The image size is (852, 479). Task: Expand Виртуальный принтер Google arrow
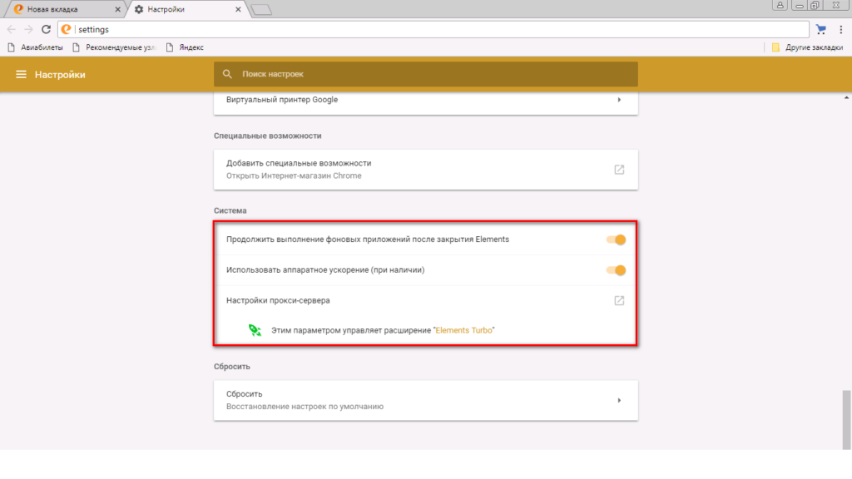pos(619,100)
